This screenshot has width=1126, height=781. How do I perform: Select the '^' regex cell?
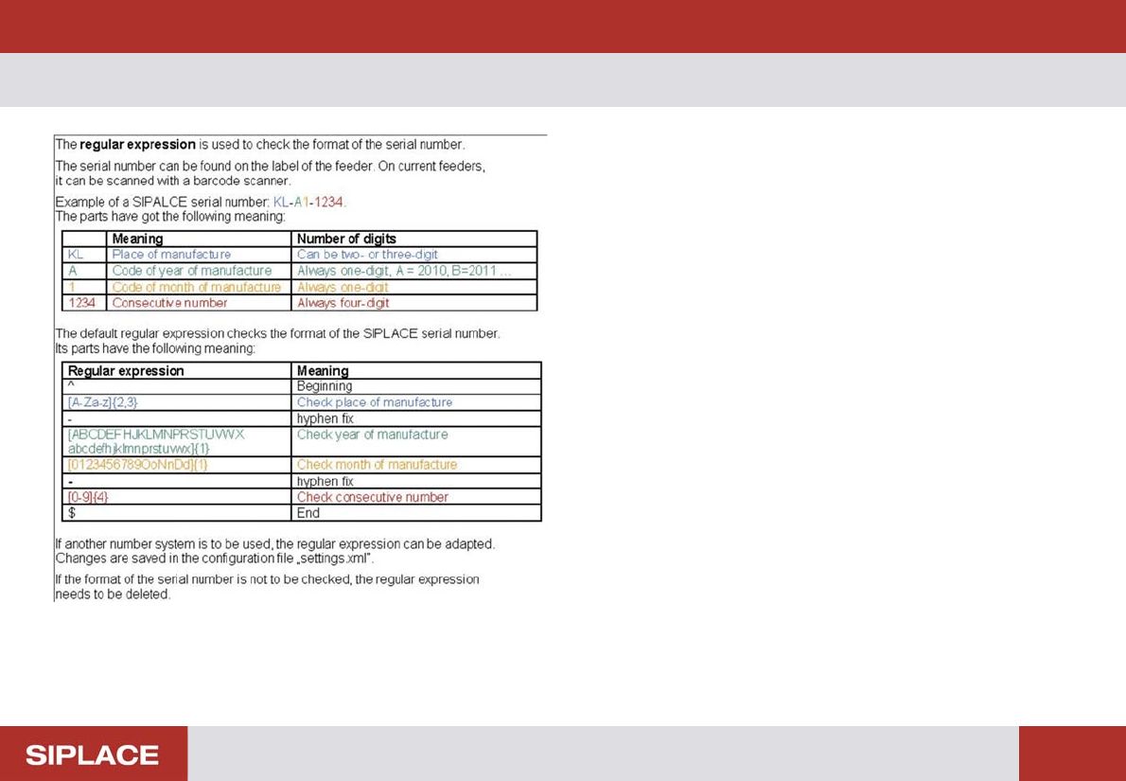pyautogui.click(x=177, y=386)
